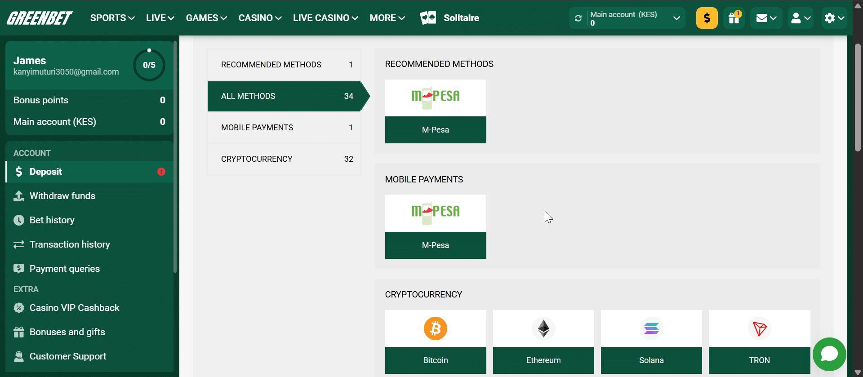The width and height of the screenshot is (863, 377).
Task: Open the envelope messages icon
Action: click(x=761, y=18)
